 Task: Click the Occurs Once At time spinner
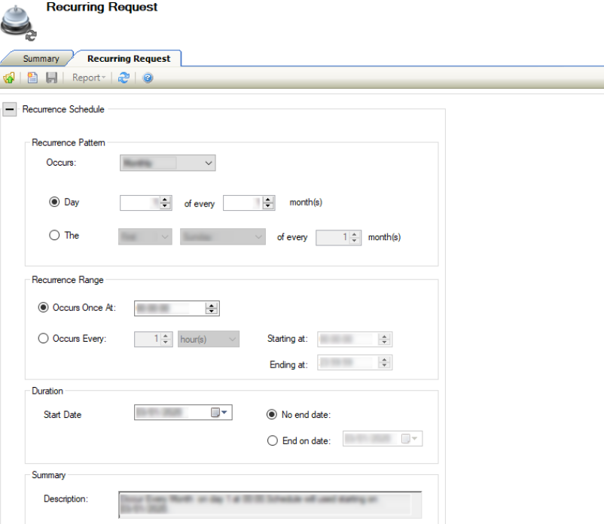click(212, 308)
